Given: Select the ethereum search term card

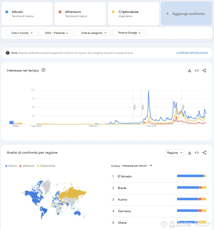Looking at the screenshot, I should point(80,13).
